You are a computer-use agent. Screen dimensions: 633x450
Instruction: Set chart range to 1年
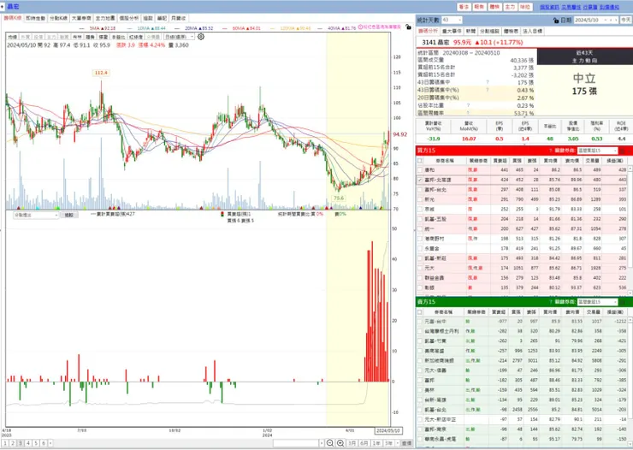(x=376, y=443)
